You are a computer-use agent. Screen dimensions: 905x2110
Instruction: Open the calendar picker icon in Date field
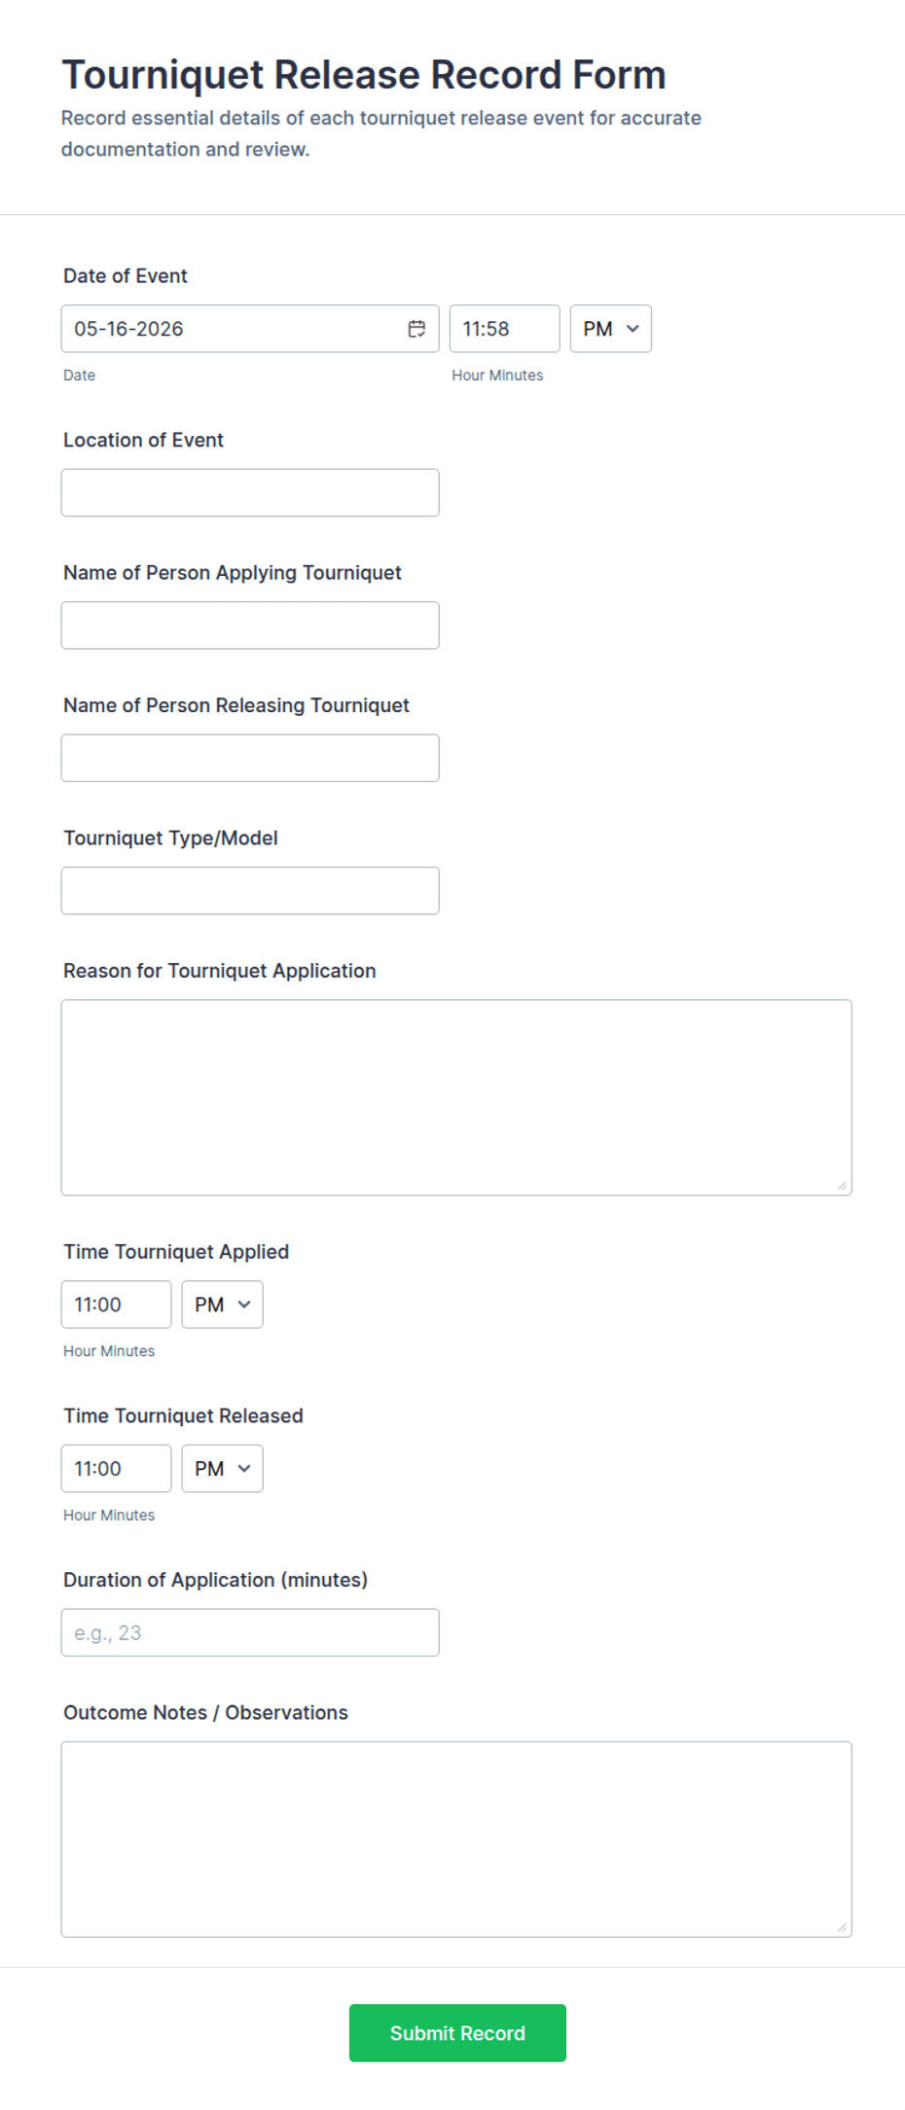[x=416, y=329]
